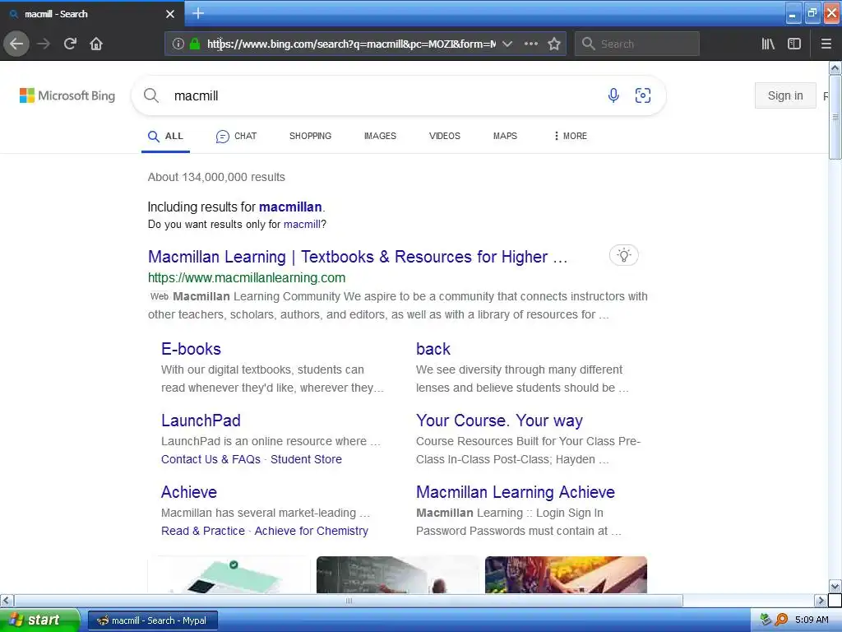Open the Achieve sublink
Image resolution: width=842 pixels, height=632 pixels.
point(189,492)
